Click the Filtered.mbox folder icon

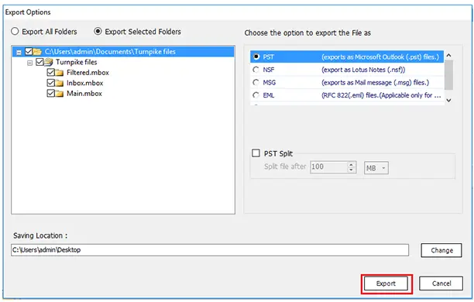tap(59, 73)
